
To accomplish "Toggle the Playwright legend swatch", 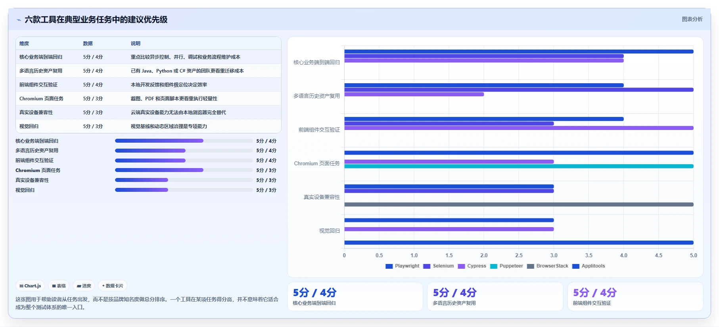I will [389, 266].
